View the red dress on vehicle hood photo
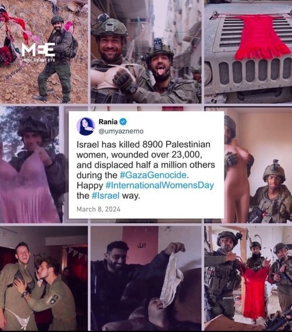The image size is (292, 332). pyautogui.click(x=248, y=52)
